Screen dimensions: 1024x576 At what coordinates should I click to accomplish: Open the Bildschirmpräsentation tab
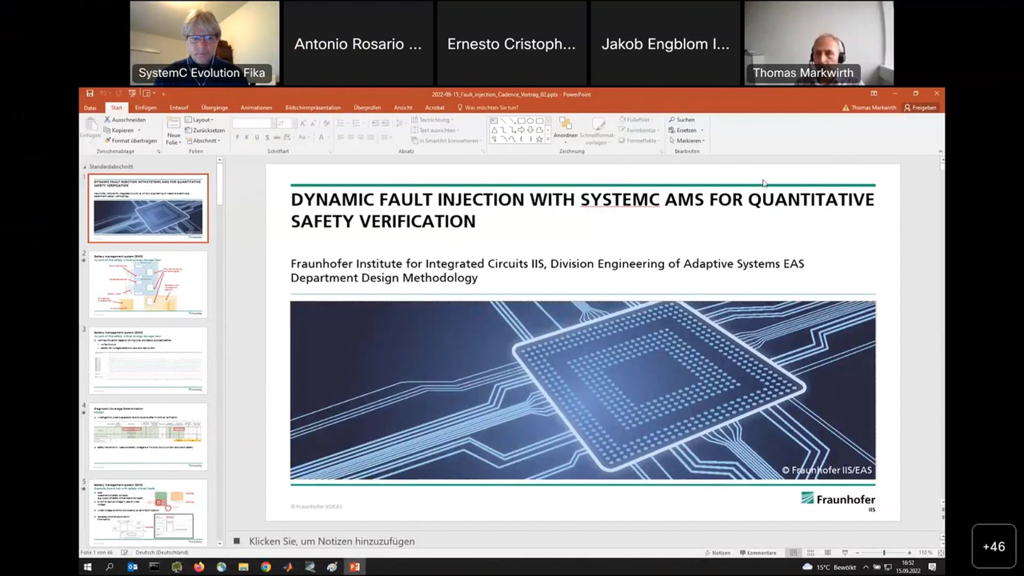(x=313, y=108)
